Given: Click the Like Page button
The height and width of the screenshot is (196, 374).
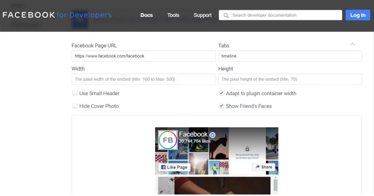Looking at the screenshot, I should coord(174,167).
